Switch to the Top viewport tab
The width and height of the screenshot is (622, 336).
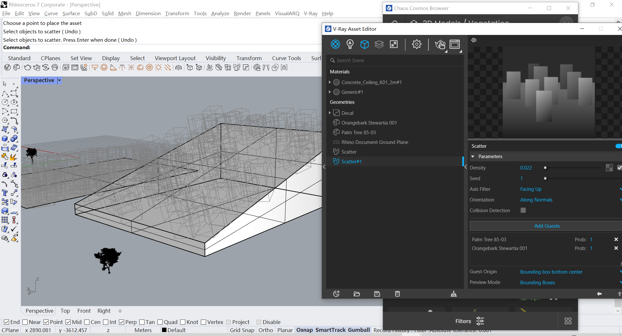(65, 311)
